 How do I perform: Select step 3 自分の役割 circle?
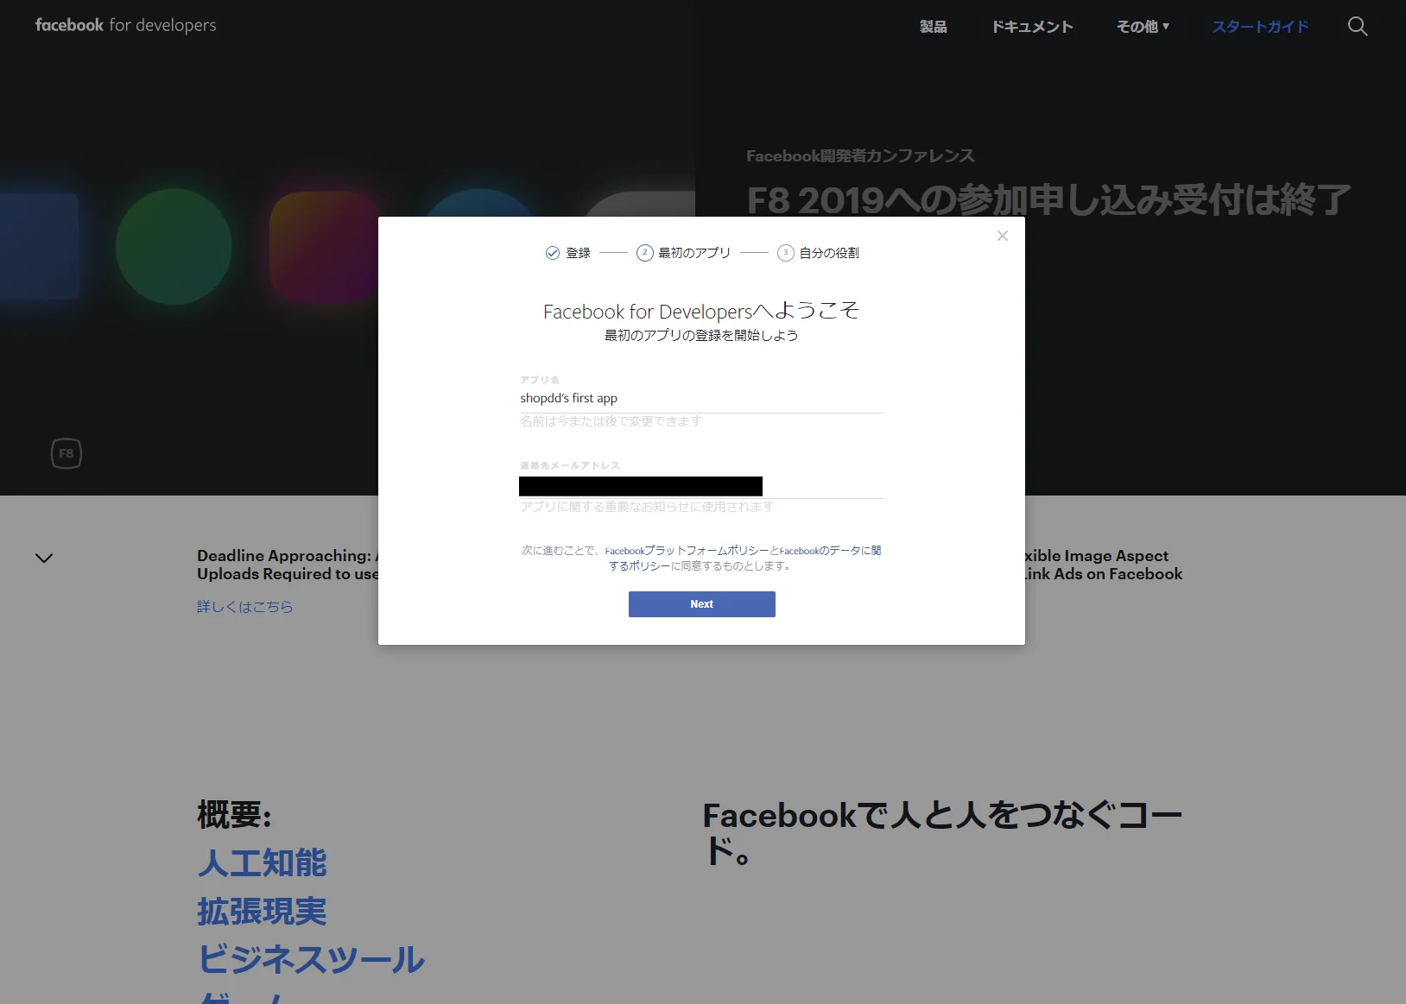(786, 253)
